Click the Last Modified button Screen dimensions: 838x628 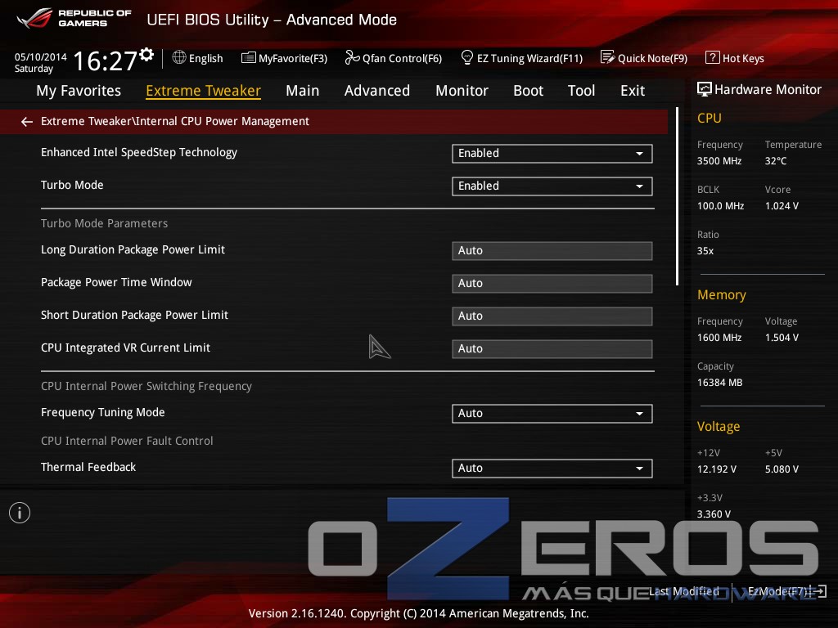coord(684,592)
